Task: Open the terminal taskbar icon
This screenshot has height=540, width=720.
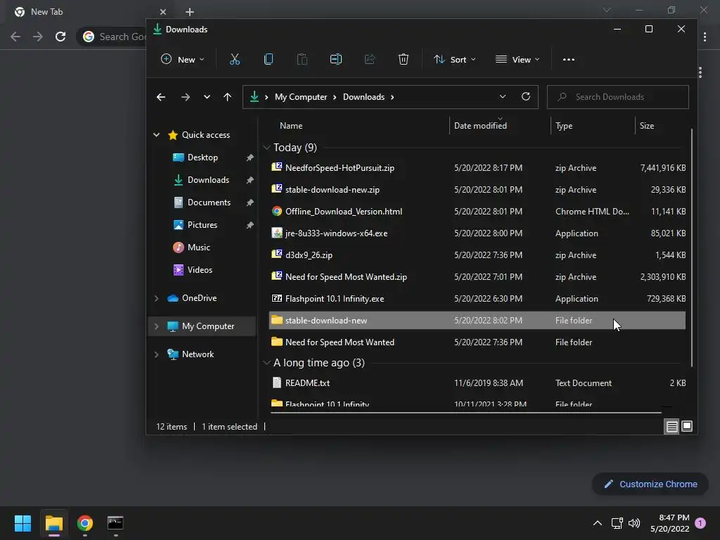Action: click(115, 523)
